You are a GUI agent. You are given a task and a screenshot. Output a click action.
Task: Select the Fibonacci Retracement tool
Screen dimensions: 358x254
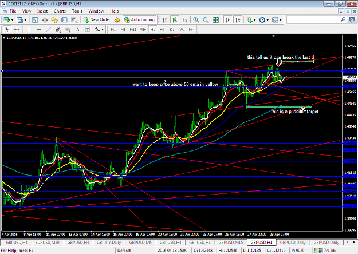[x=68, y=29]
